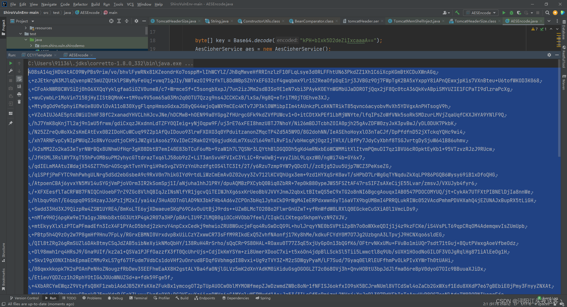Screen dimensions: 567x307
Task: Open the Maven side panel
Action: [x=564, y=82]
